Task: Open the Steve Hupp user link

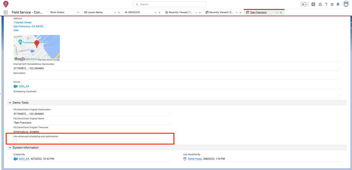Action: pyautogui.click(x=195, y=159)
